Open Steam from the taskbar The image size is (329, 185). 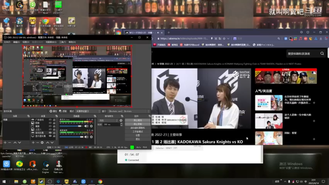42,181
